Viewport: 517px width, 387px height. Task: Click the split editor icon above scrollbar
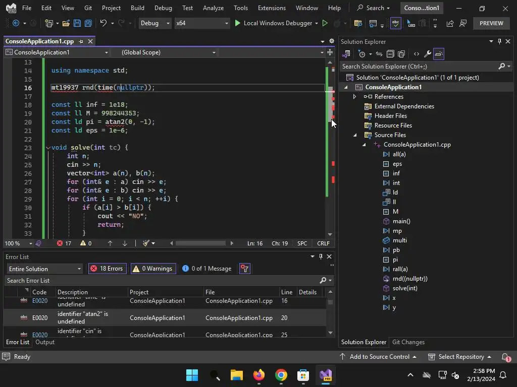330,52
